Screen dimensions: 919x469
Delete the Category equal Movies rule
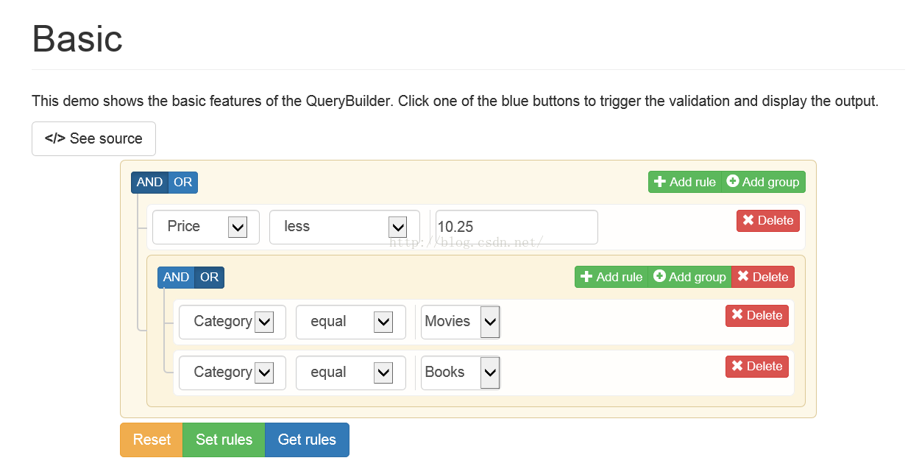coord(757,316)
